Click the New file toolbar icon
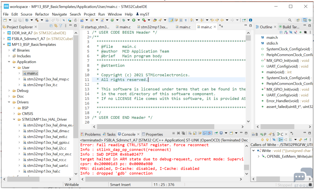The height and width of the screenshot is (190, 315). click(x=5, y=20)
